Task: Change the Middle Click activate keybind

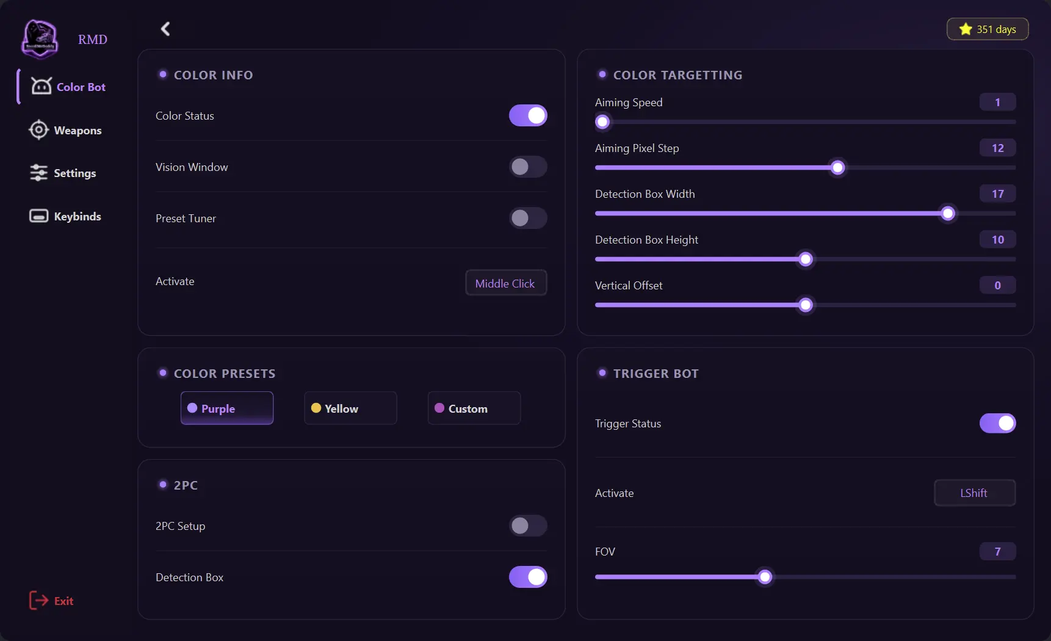Action: (x=506, y=283)
